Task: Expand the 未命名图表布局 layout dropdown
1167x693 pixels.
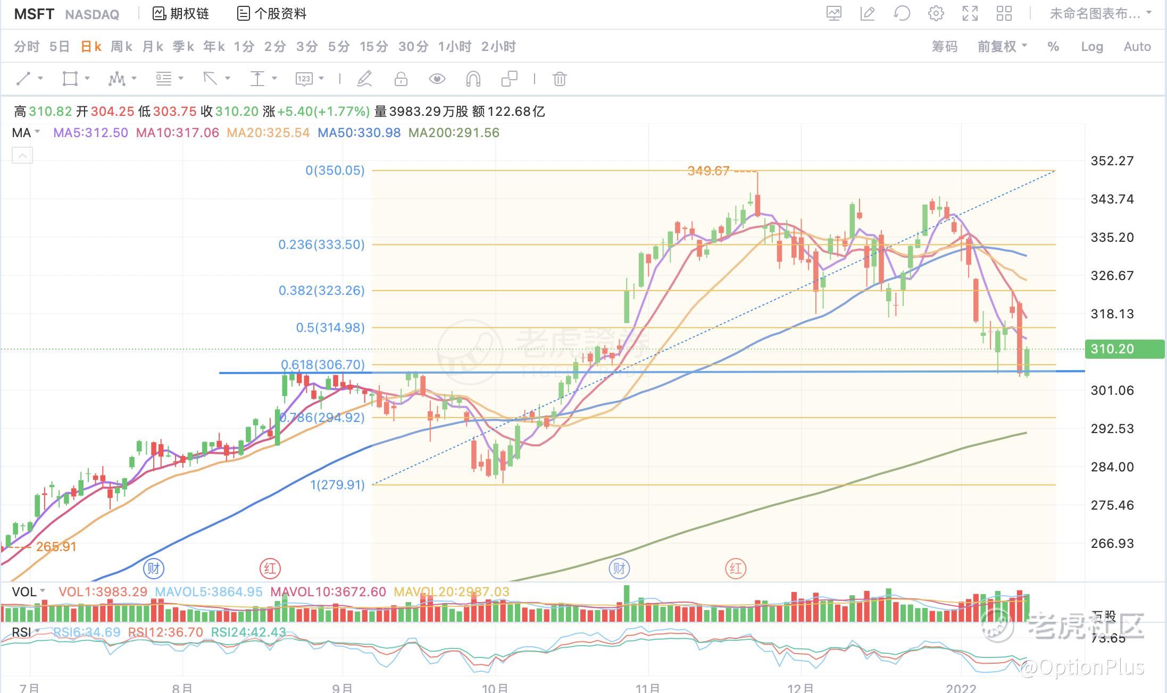Action: (x=1100, y=13)
